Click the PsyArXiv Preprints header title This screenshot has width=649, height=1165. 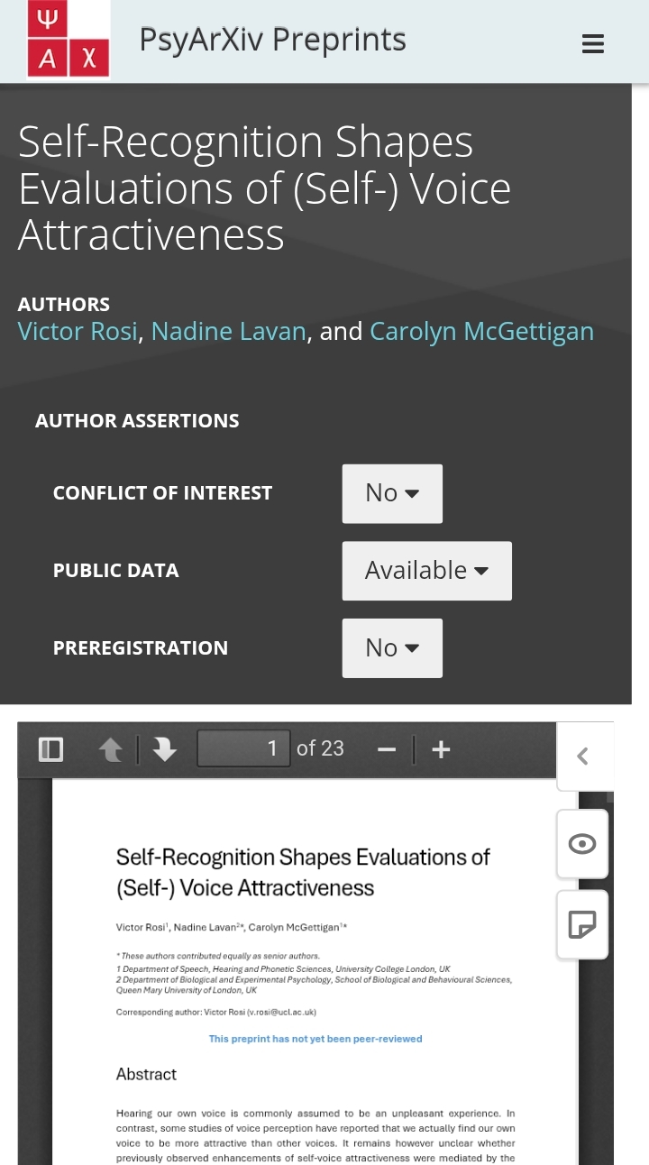(272, 41)
